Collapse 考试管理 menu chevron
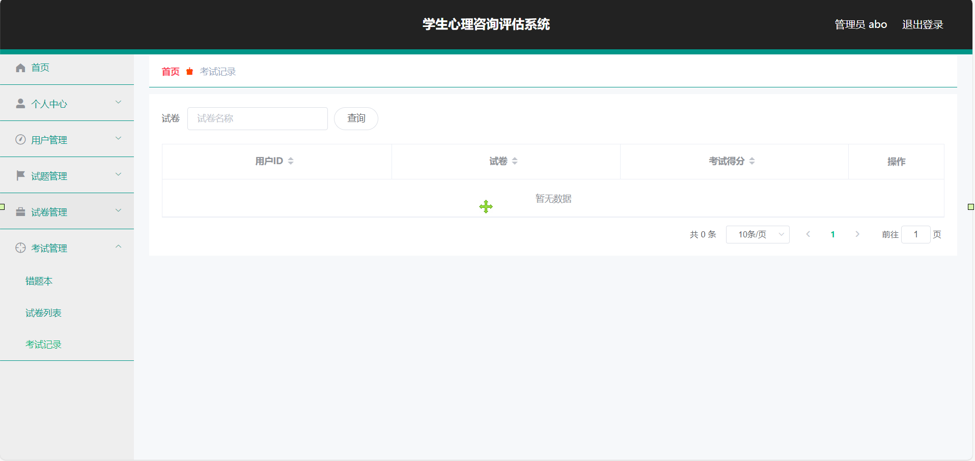The height and width of the screenshot is (461, 975). pyautogui.click(x=118, y=247)
